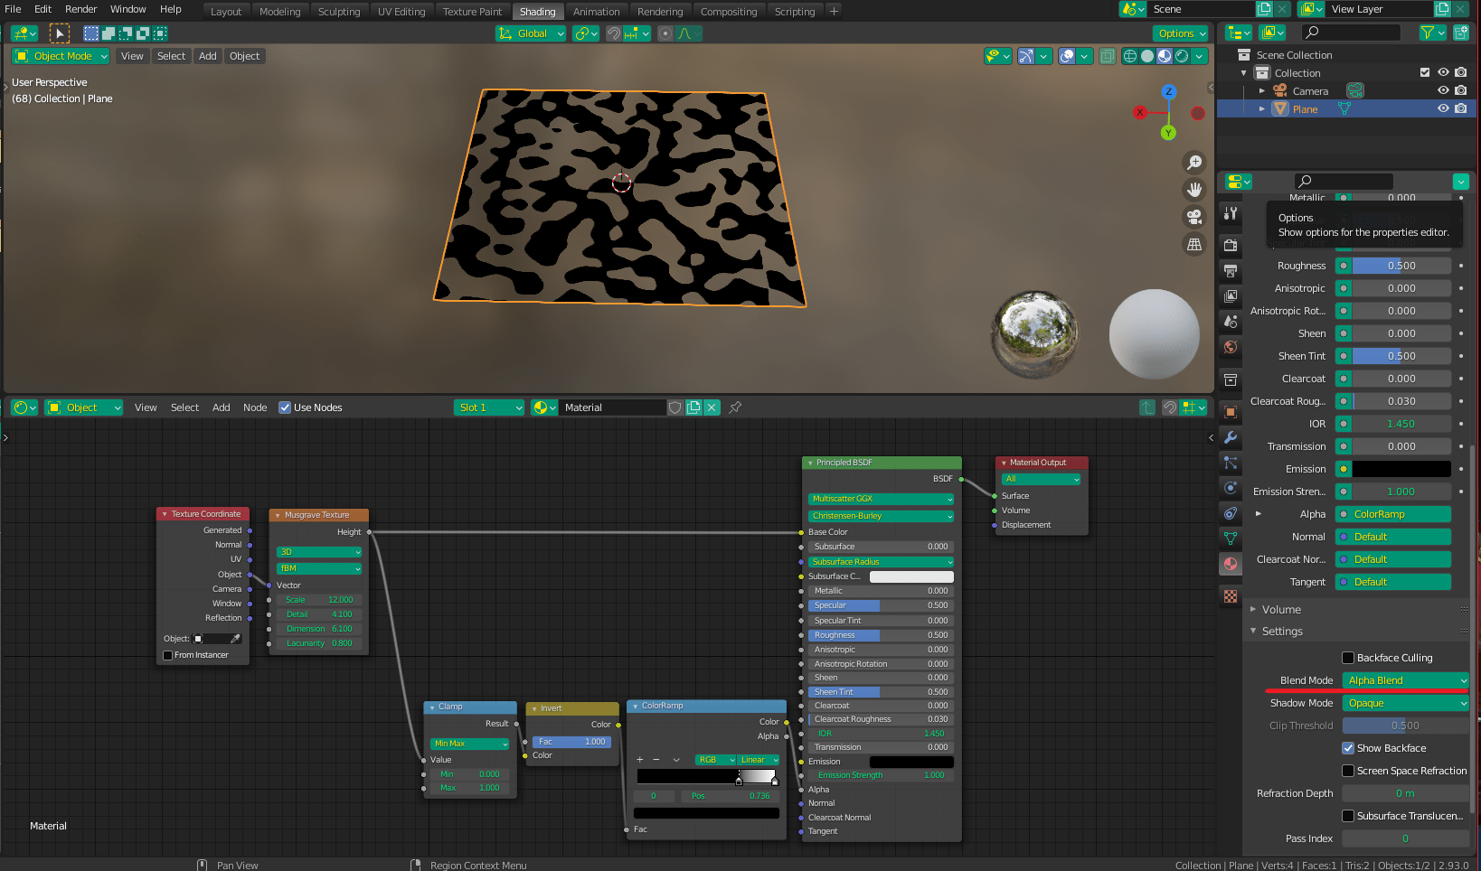Click the Material name field

[x=613, y=407]
